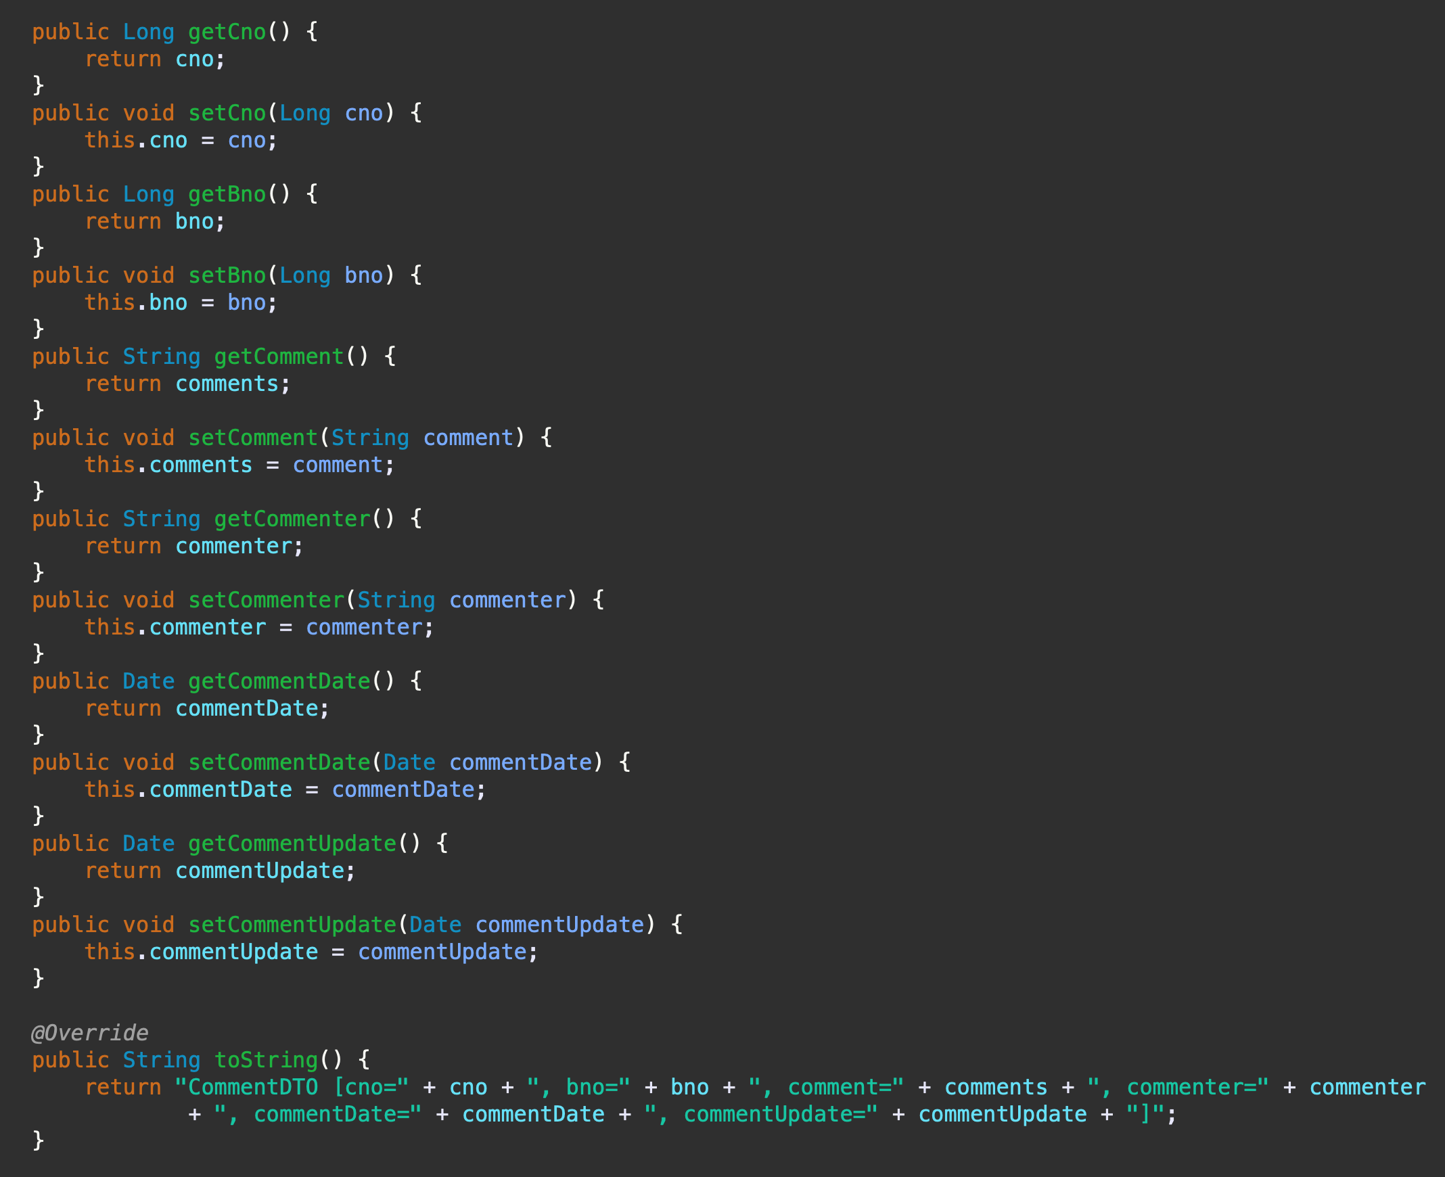Click the toString method name
1445x1177 pixels.
pyautogui.click(x=266, y=1061)
